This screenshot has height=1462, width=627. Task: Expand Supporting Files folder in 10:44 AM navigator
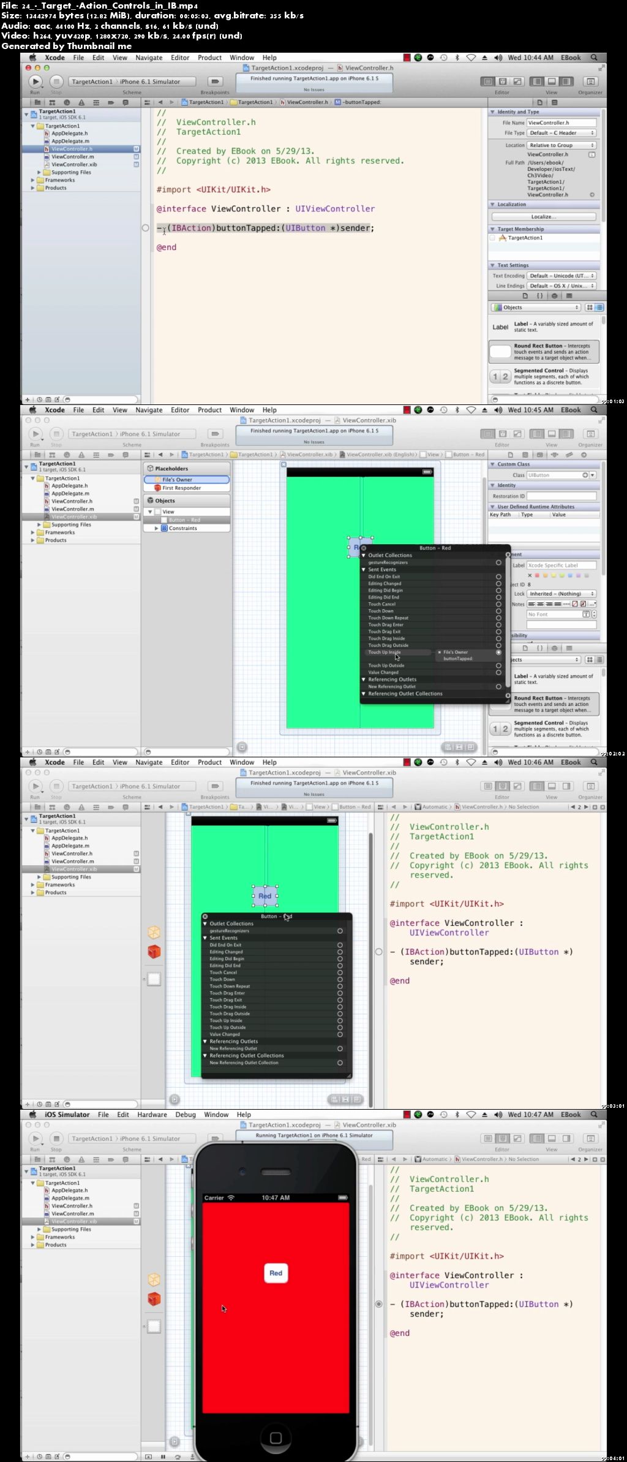pos(39,172)
